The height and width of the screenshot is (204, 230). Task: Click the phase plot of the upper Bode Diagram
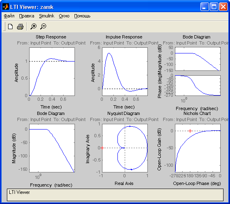click(x=198, y=85)
